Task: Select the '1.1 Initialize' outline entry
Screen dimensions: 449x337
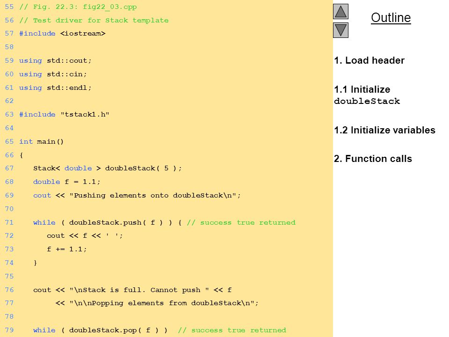Action: click(x=362, y=89)
